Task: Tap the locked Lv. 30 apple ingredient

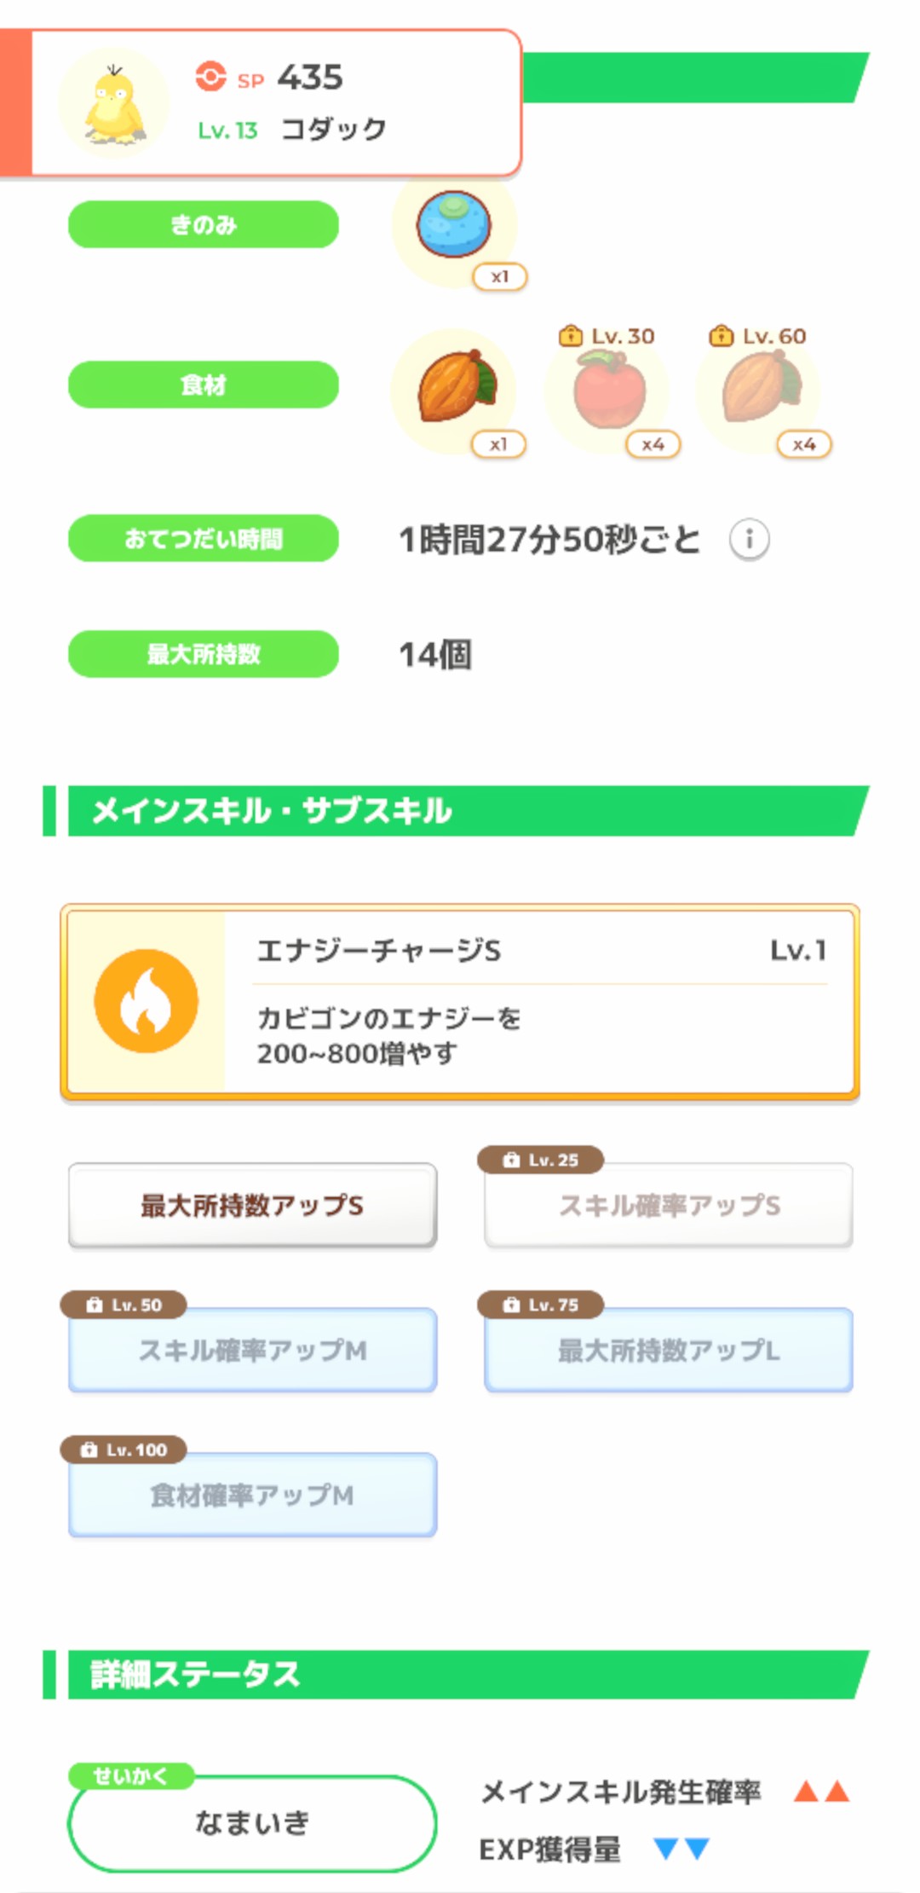Action: 607,391
